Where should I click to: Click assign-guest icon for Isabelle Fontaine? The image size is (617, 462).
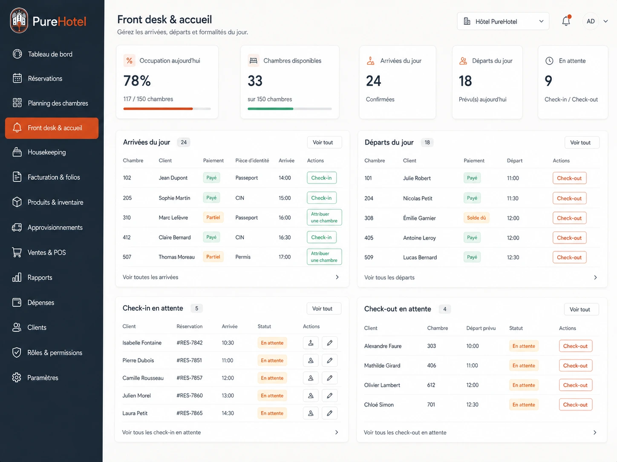pos(311,343)
